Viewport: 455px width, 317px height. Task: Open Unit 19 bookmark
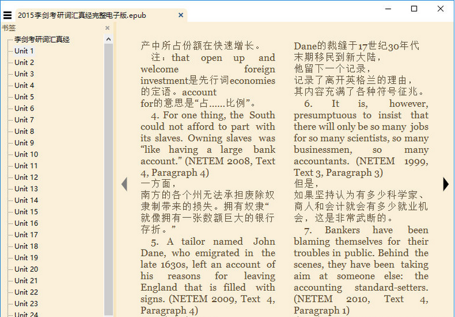[x=26, y=258]
